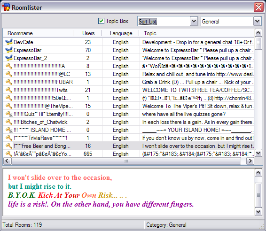This screenshot has height=231, width=266.
Task: Click the EspressoBar_2 butterfly icon
Action: pyautogui.click(x=9, y=58)
